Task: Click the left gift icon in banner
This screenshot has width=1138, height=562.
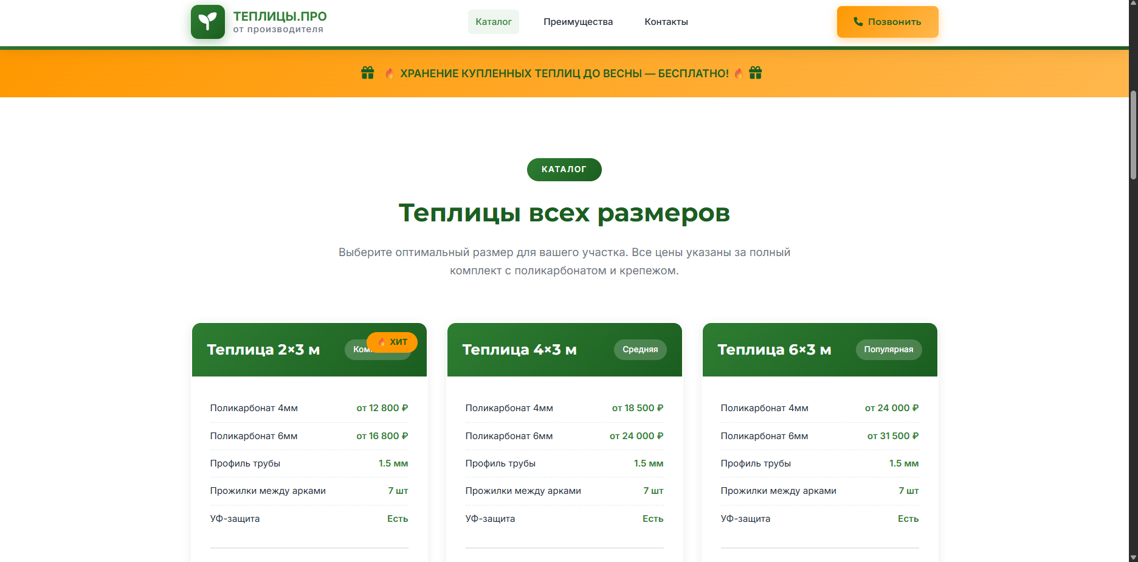Action: click(x=368, y=73)
